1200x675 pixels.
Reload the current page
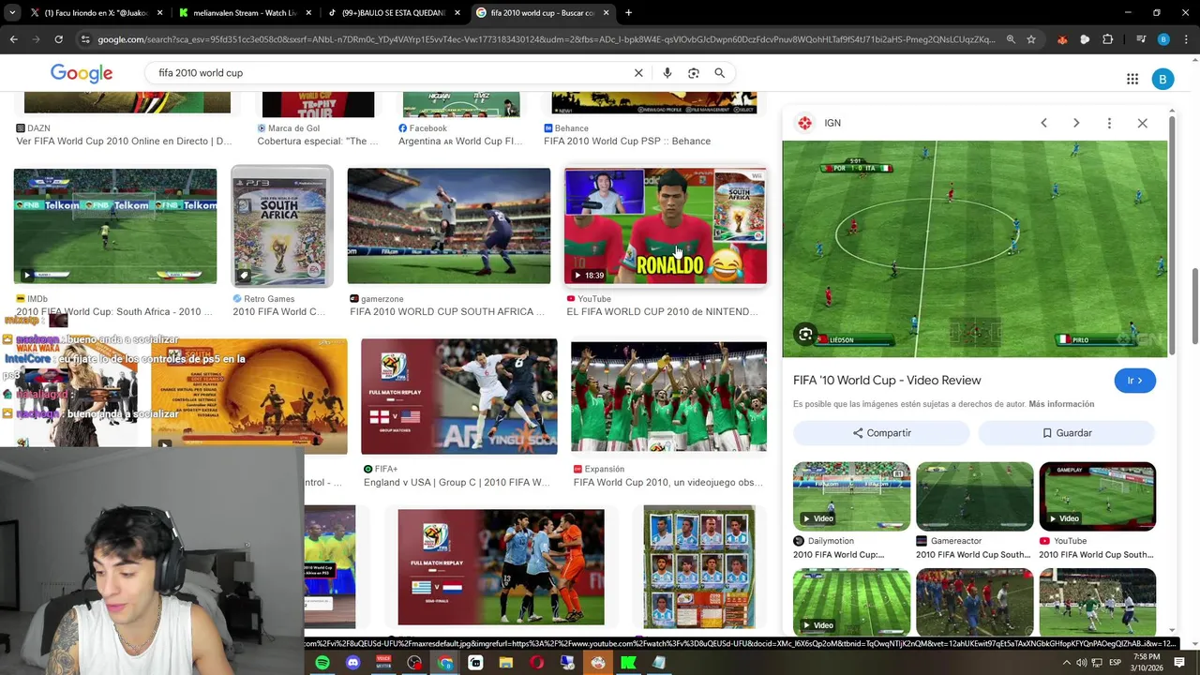pos(58,39)
